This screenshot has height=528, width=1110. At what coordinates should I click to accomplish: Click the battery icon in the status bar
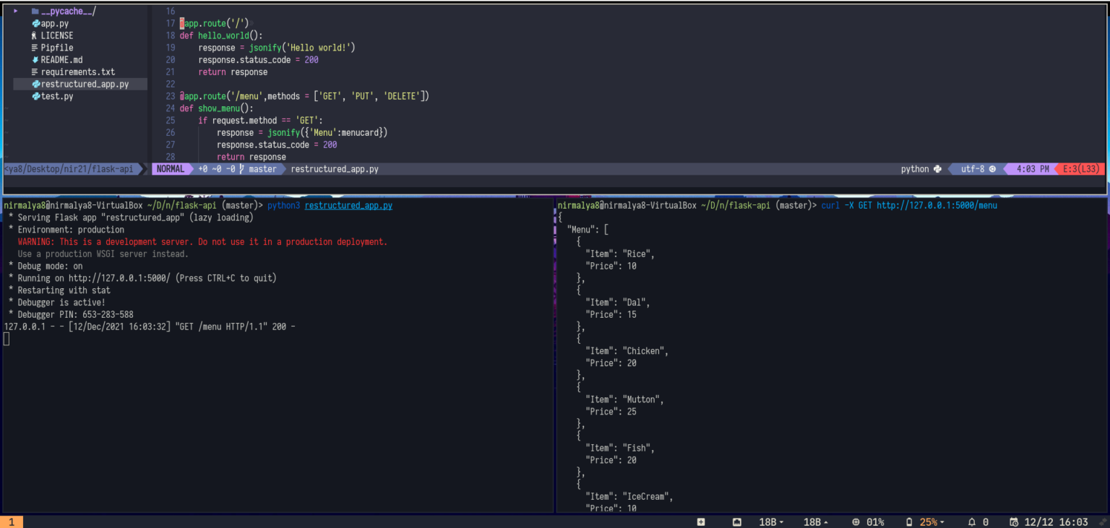909,521
